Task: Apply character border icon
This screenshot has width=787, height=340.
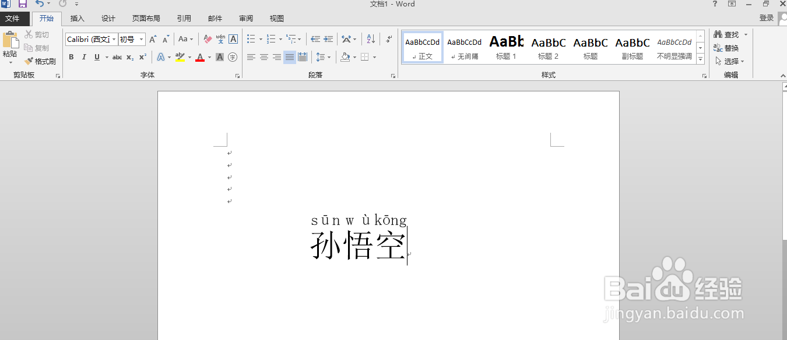Action: coord(233,40)
